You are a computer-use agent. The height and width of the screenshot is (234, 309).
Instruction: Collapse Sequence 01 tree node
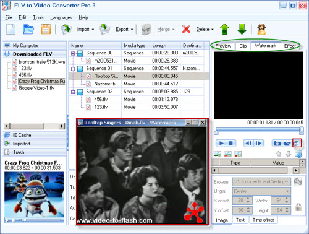pos(73,69)
